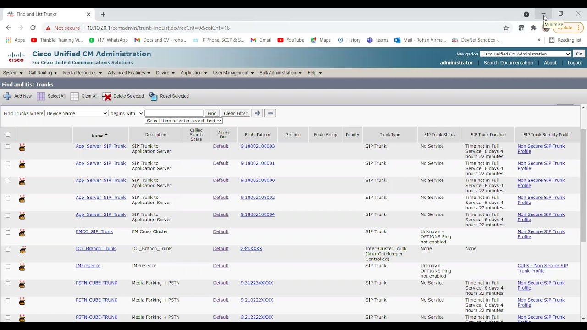Check the box for ICT_Branch_Trunk
The height and width of the screenshot is (330, 587).
8,249
